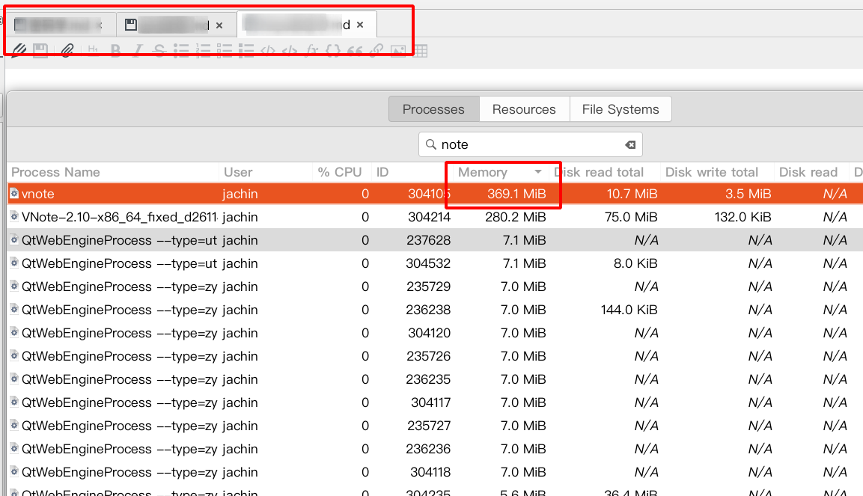
Task: Select QtWebEngineProcess row with ID 237628
Action: tap(435, 239)
